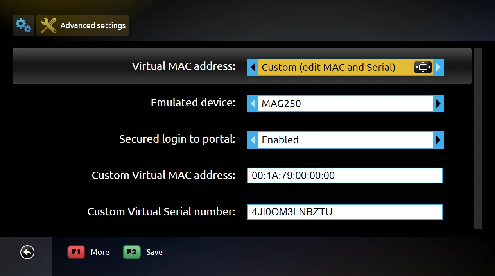
Task: Select previous Virtual MAC address option
Action: point(253,67)
